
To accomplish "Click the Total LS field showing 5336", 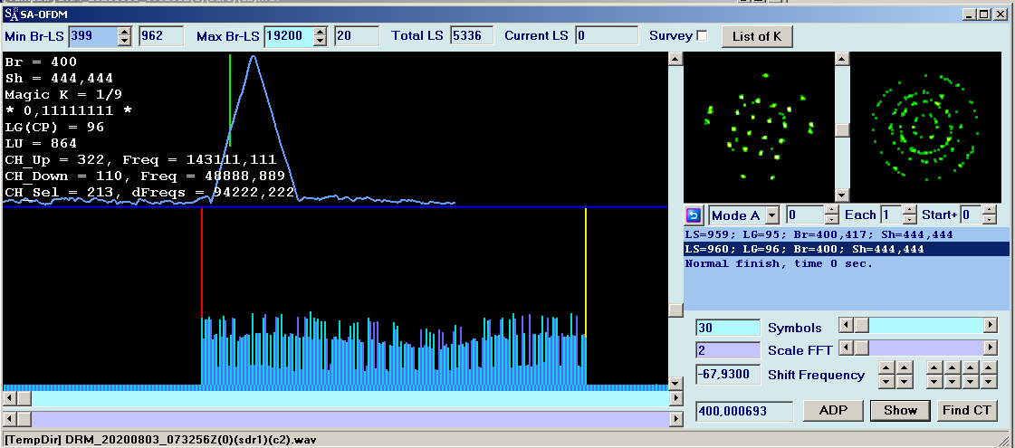I will (472, 36).
